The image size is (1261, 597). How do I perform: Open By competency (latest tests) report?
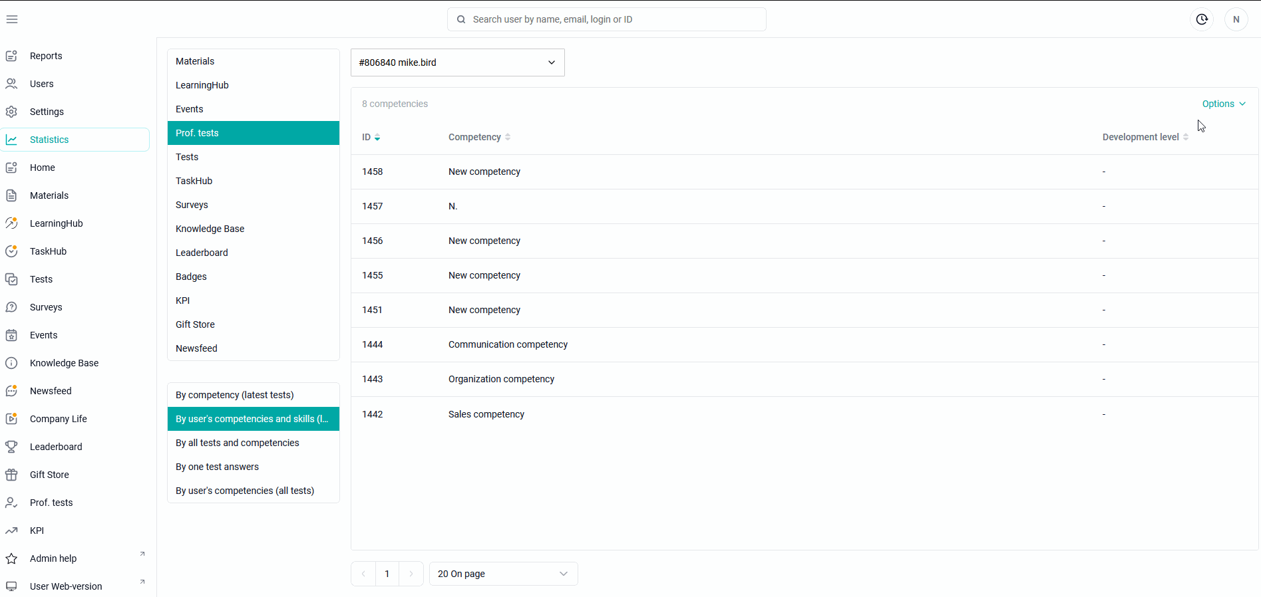click(254, 395)
